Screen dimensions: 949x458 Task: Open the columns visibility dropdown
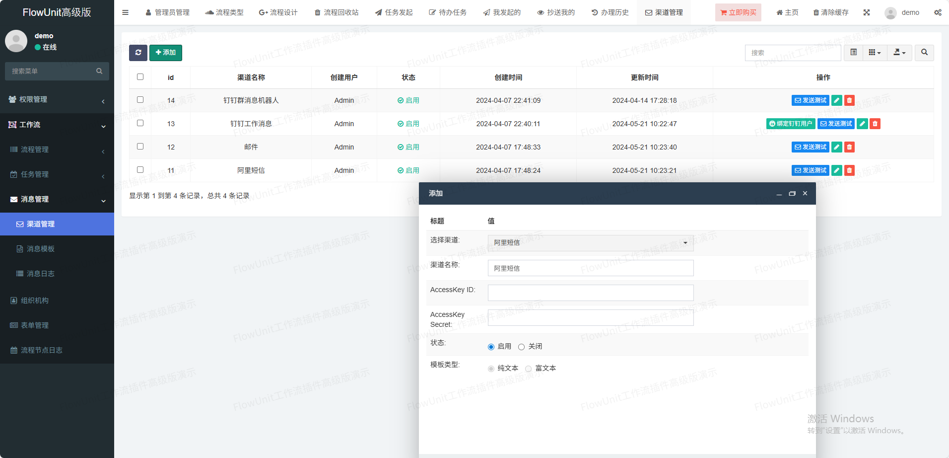[x=875, y=53]
